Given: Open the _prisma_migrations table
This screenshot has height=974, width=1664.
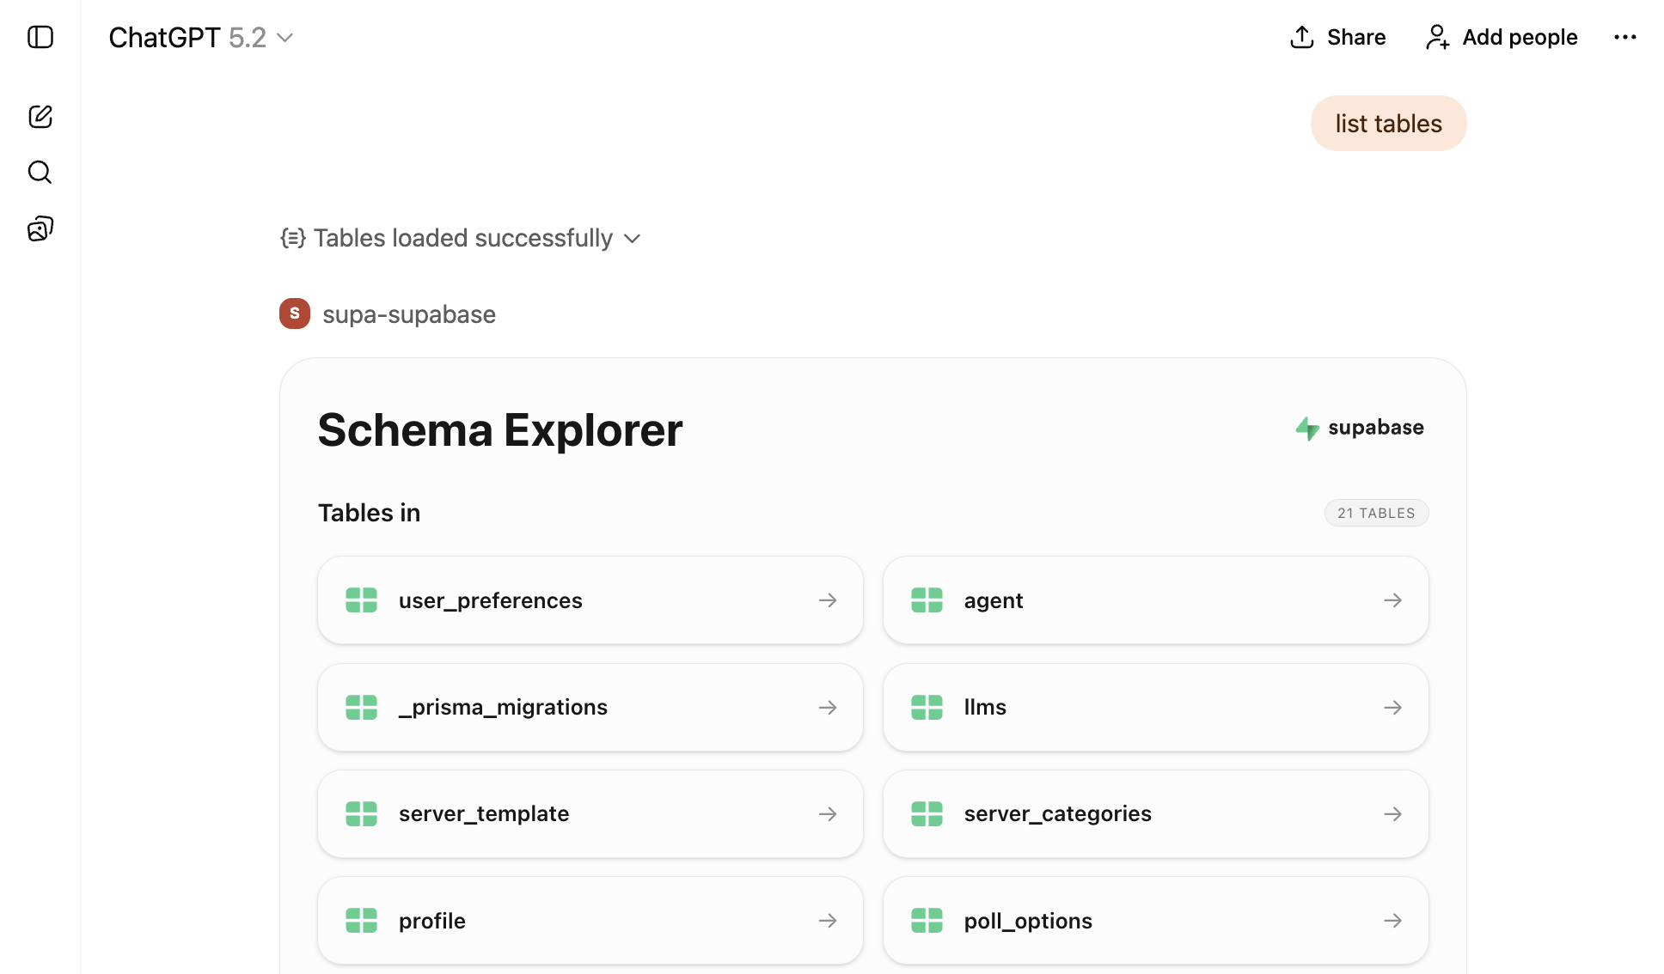Looking at the screenshot, I should [590, 707].
